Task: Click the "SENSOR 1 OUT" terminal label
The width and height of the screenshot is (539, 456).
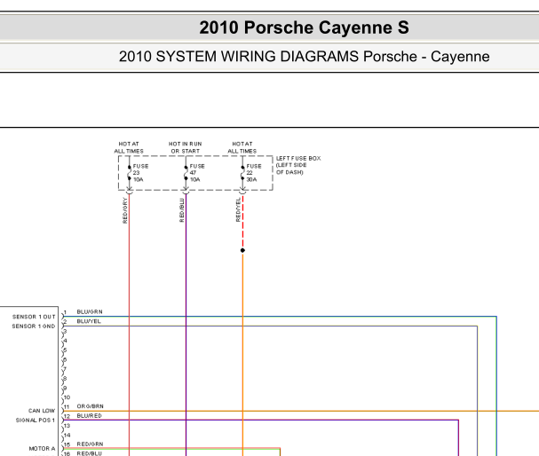Action: tap(34, 317)
